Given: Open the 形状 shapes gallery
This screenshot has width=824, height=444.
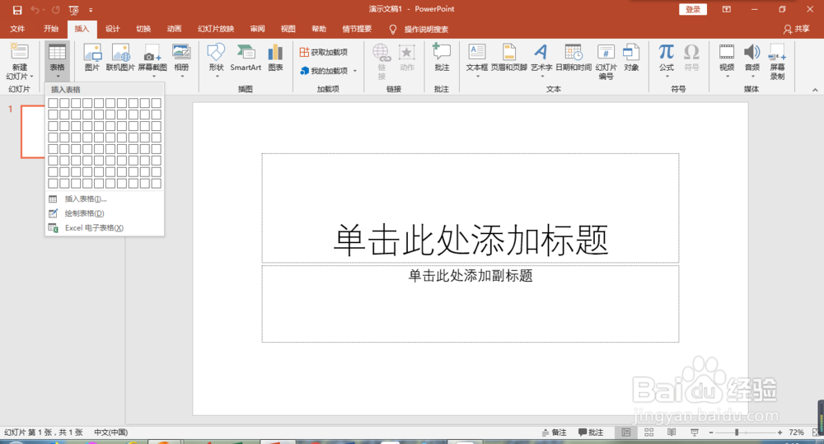Looking at the screenshot, I should [x=216, y=60].
